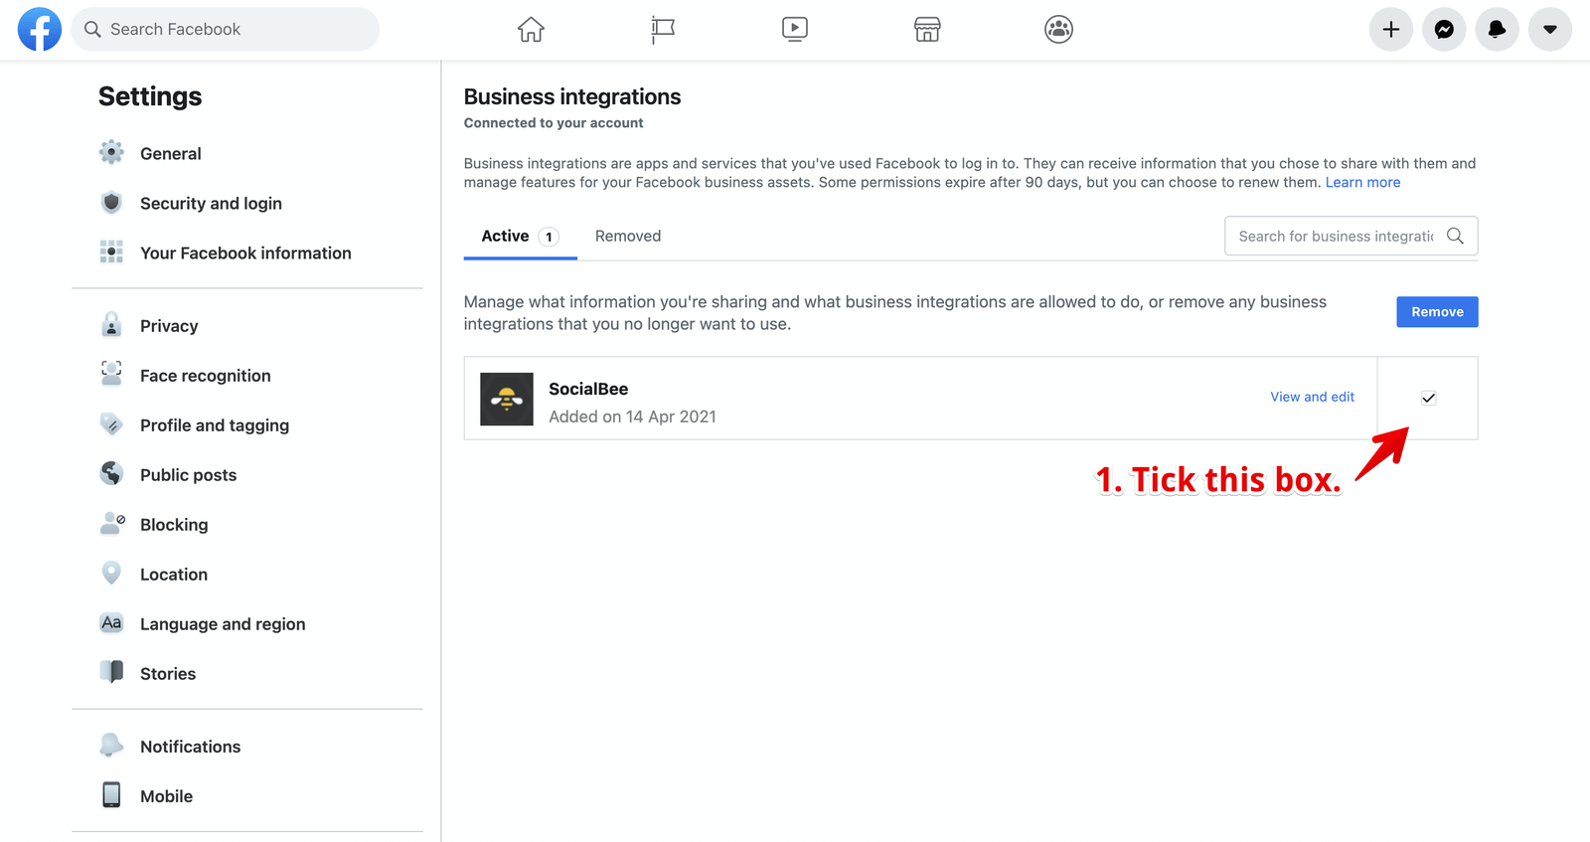The width and height of the screenshot is (1590, 842).
Task: Open the Messenger icon
Action: pos(1444,30)
